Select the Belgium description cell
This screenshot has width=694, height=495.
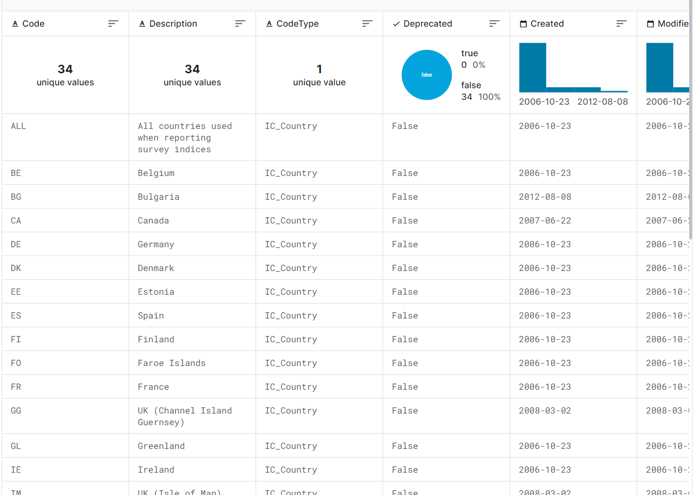[193, 173]
